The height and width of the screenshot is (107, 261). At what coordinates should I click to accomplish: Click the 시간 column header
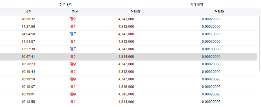[x=28, y=12]
